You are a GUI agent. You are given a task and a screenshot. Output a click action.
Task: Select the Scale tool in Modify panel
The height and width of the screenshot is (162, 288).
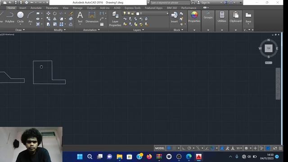click(x=55, y=24)
